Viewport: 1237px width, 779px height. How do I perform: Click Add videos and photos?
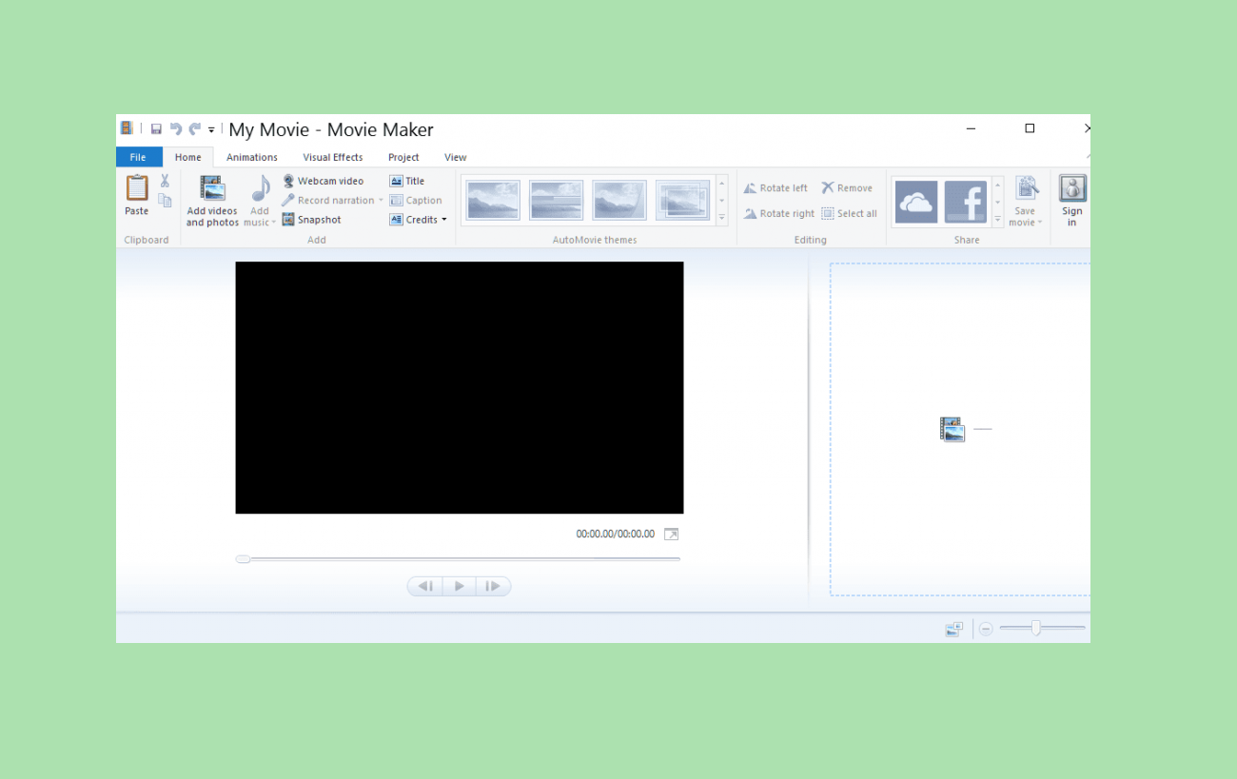tap(212, 201)
